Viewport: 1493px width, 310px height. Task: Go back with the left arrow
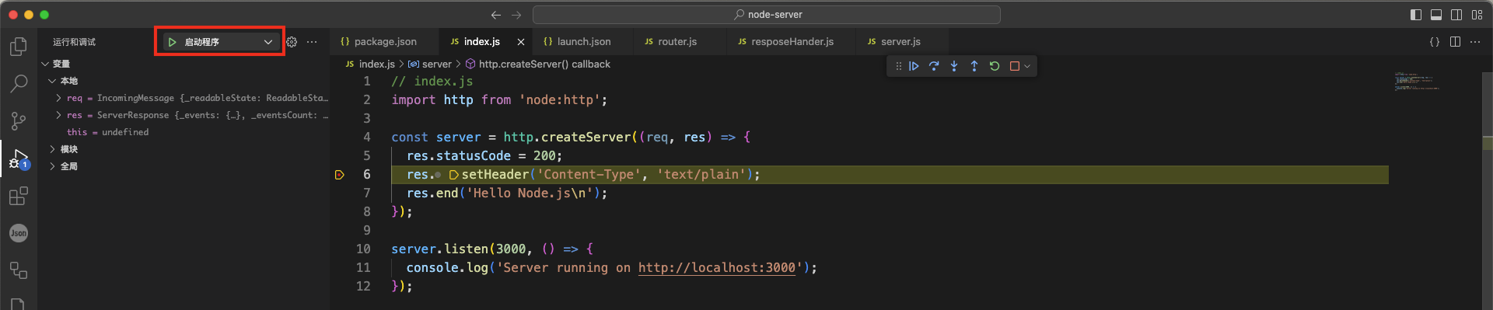[496, 15]
